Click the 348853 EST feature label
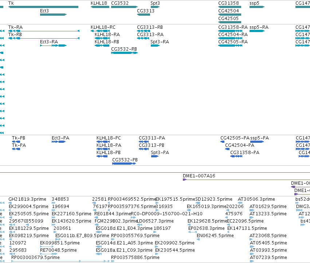Image resolution: width=310 pixels, height=263 pixels. tap(60, 199)
